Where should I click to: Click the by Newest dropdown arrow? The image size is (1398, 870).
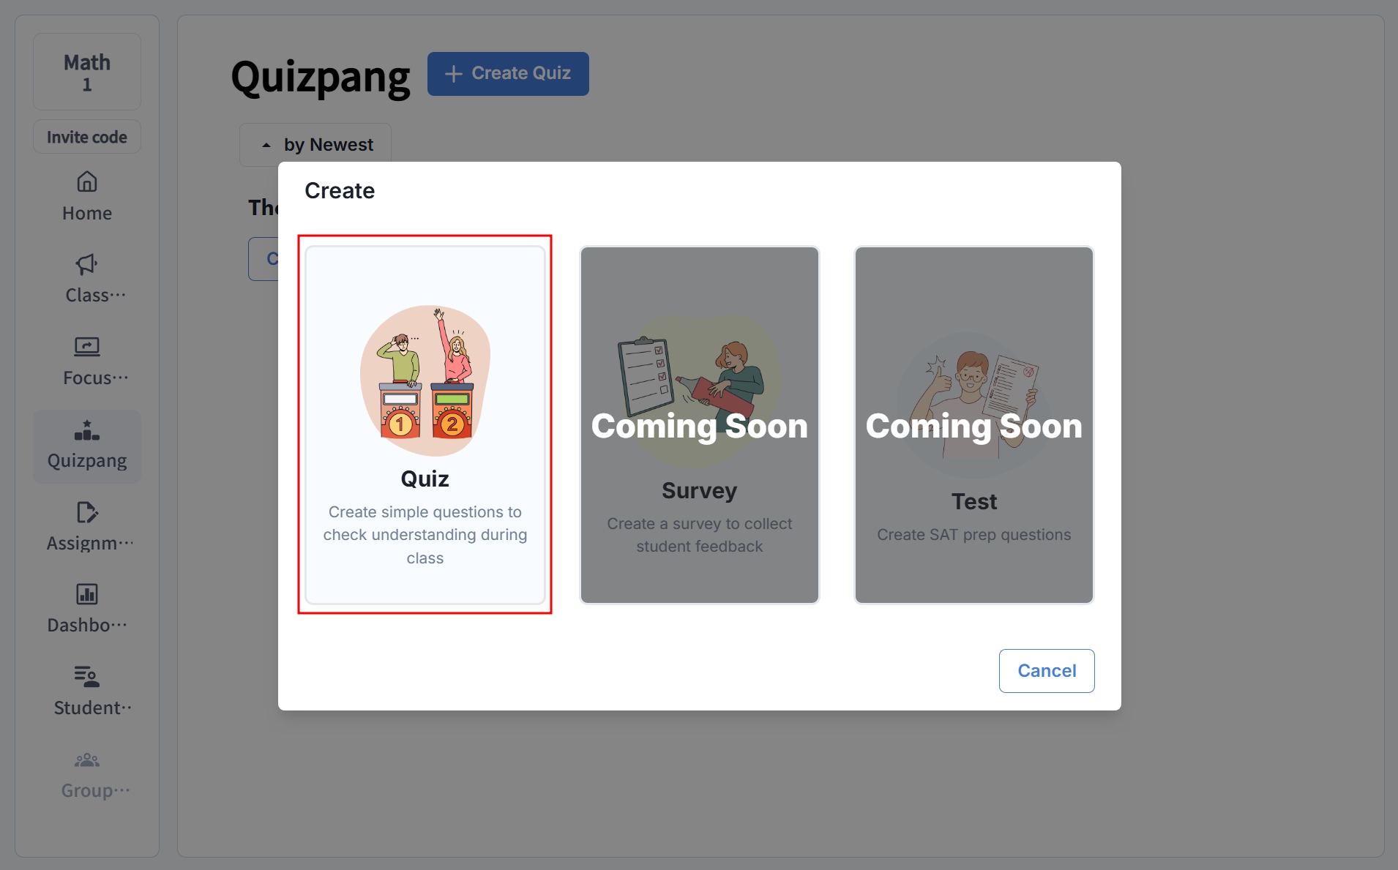[266, 145]
